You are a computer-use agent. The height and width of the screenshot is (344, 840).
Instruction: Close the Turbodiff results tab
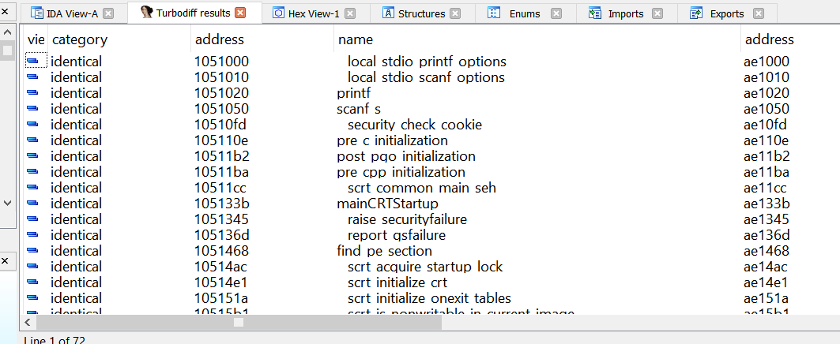(241, 13)
